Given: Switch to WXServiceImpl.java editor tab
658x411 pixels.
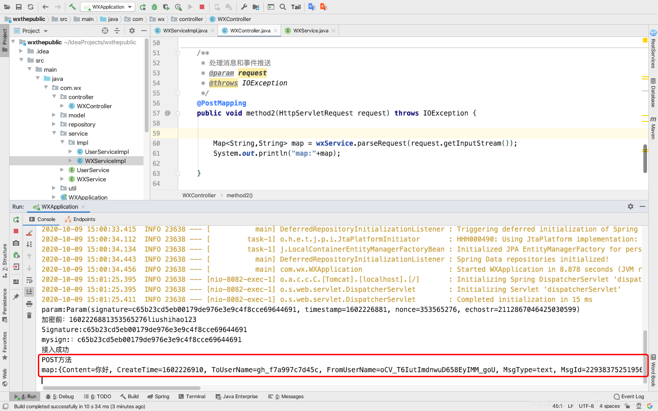Looking at the screenshot, I should [x=185, y=31].
